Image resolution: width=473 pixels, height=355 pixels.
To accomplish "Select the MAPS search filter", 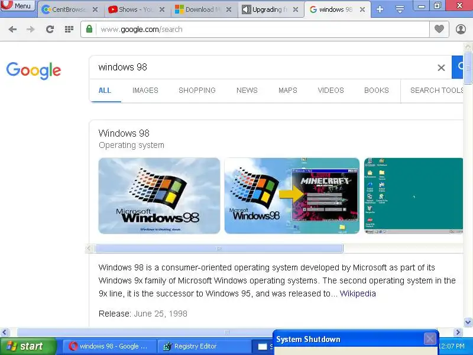I will (288, 91).
